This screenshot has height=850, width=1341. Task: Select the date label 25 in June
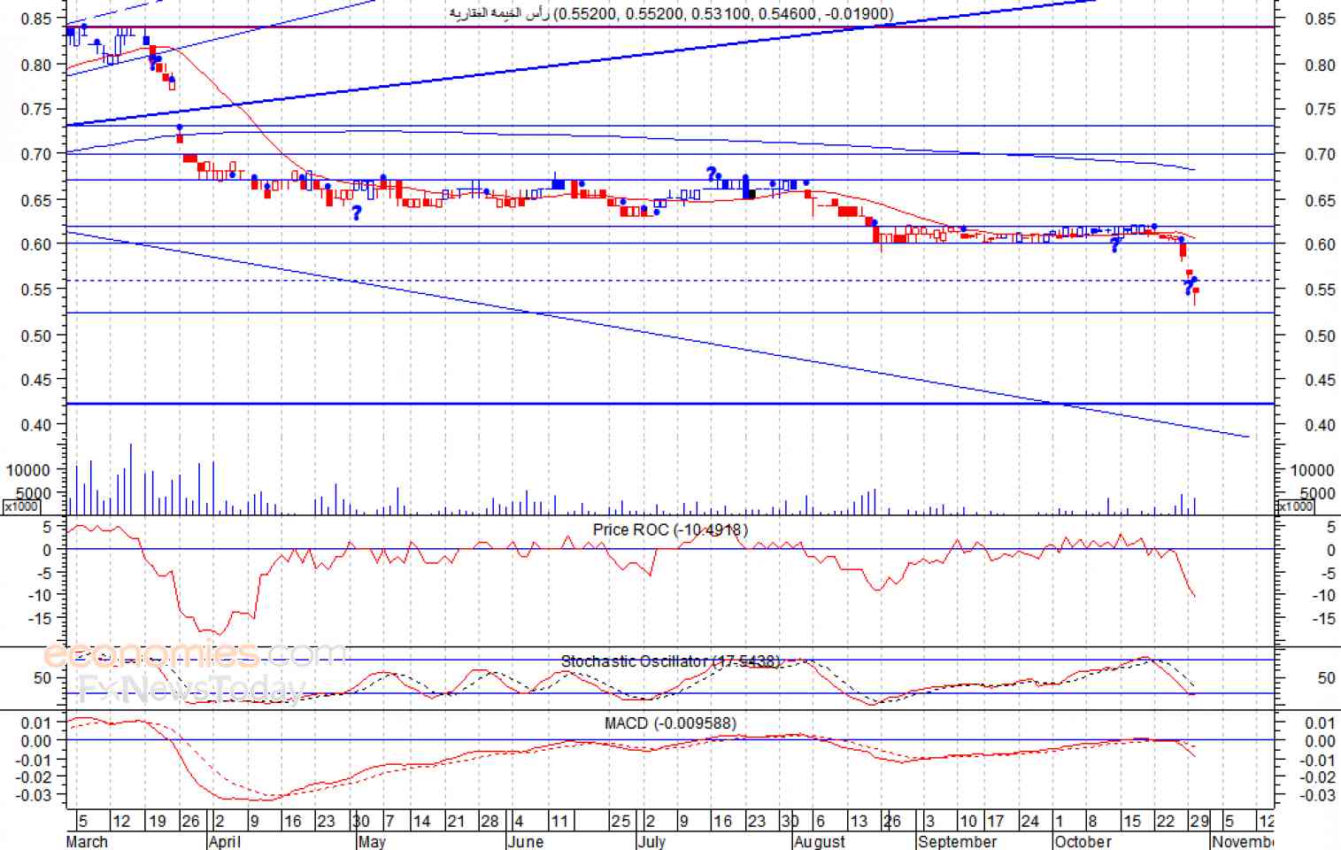coord(620,821)
